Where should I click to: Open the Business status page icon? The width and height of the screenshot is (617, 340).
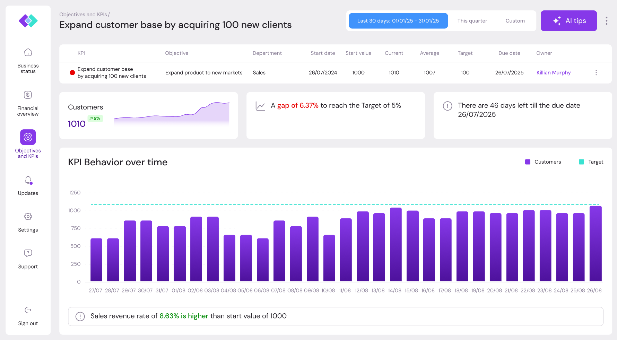point(28,52)
